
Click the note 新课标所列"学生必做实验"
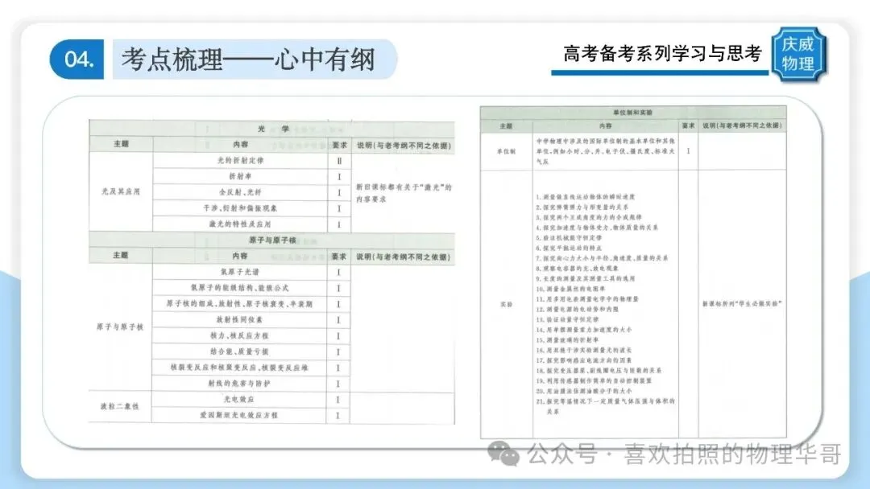tap(742, 304)
